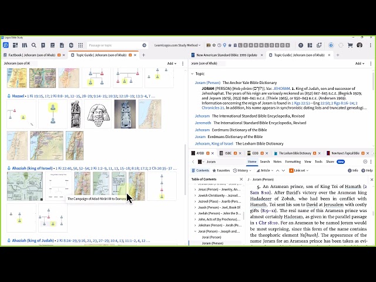Close the Table of Contents pane

coord(241,179)
